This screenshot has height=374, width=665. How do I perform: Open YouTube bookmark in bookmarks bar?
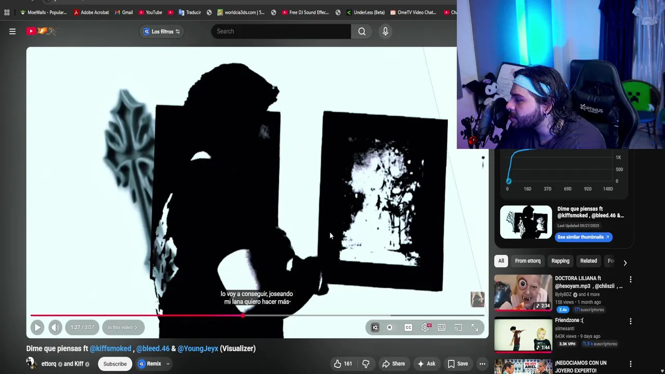pyautogui.click(x=150, y=12)
